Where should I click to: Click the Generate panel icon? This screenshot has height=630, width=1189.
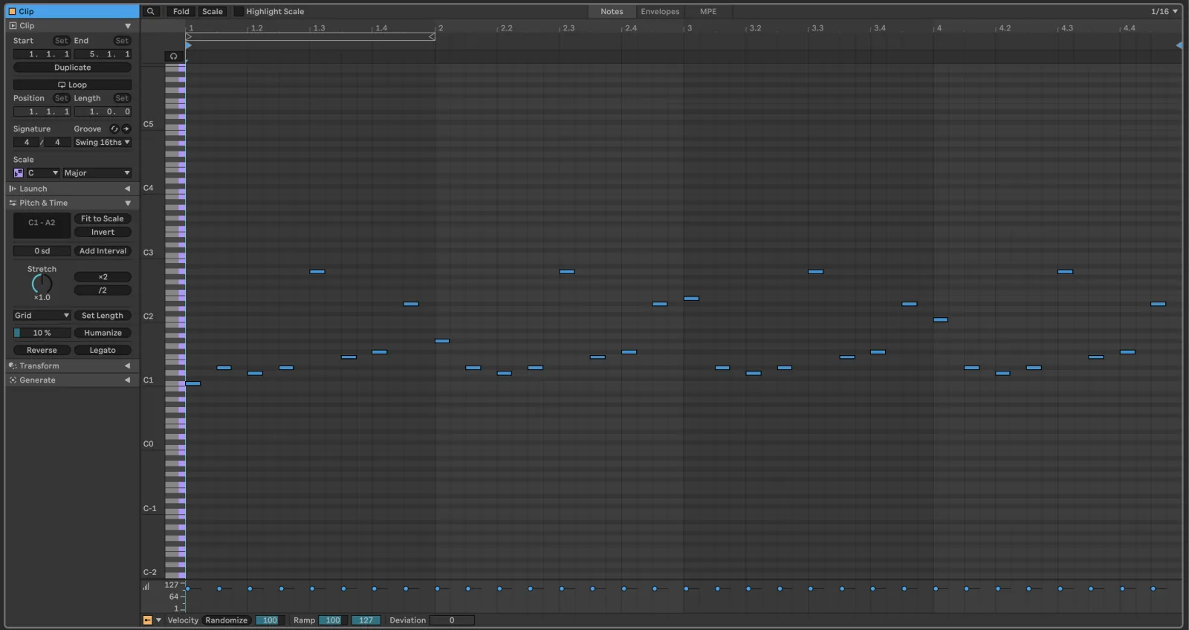click(13, 380)
